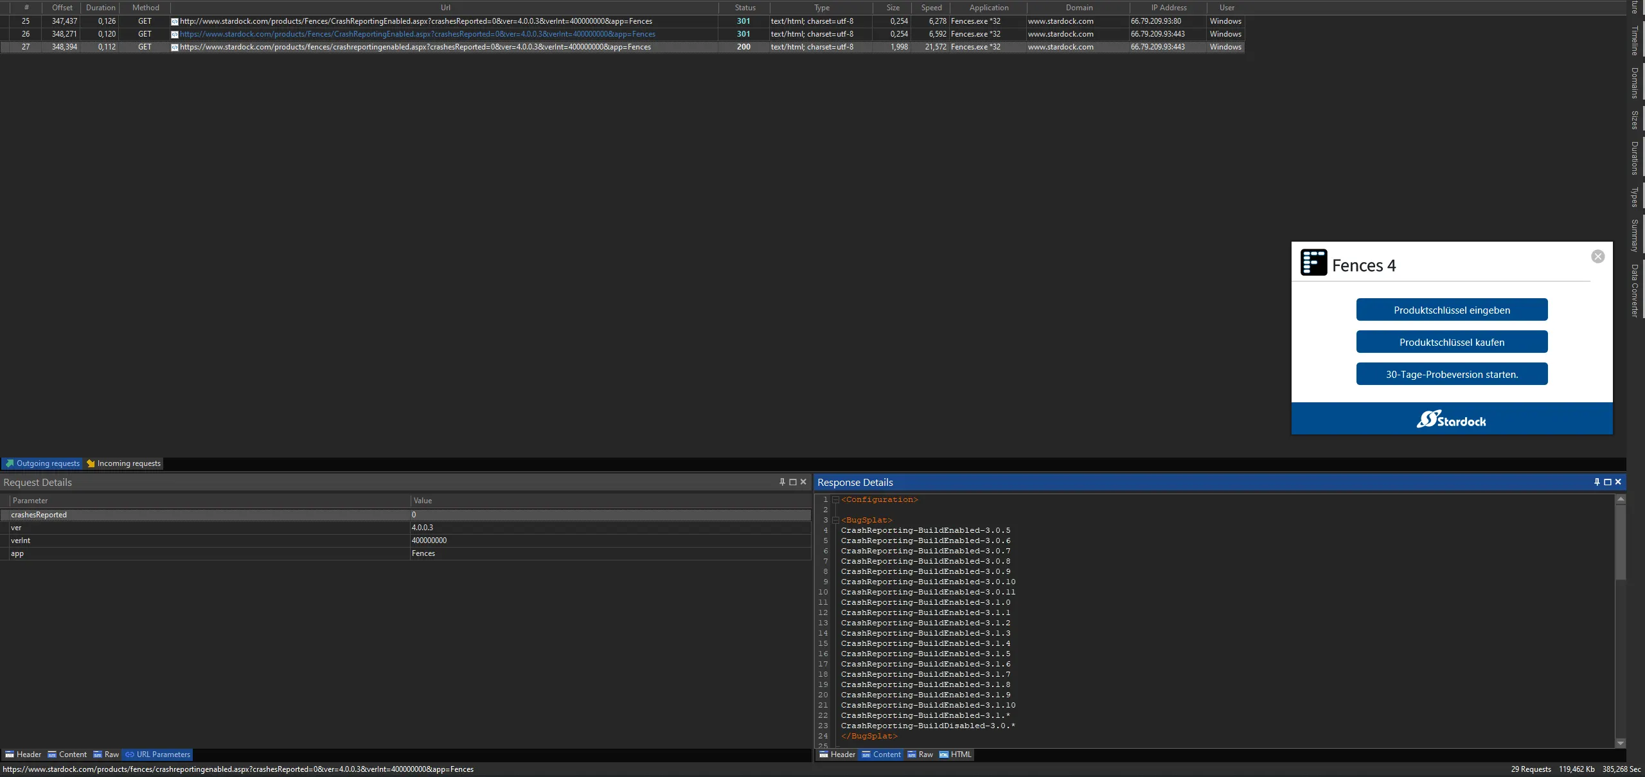Screen dimensions: 1645x777
Task: Start the 30-Tage-Probeversion
Action: [1451, 374]
